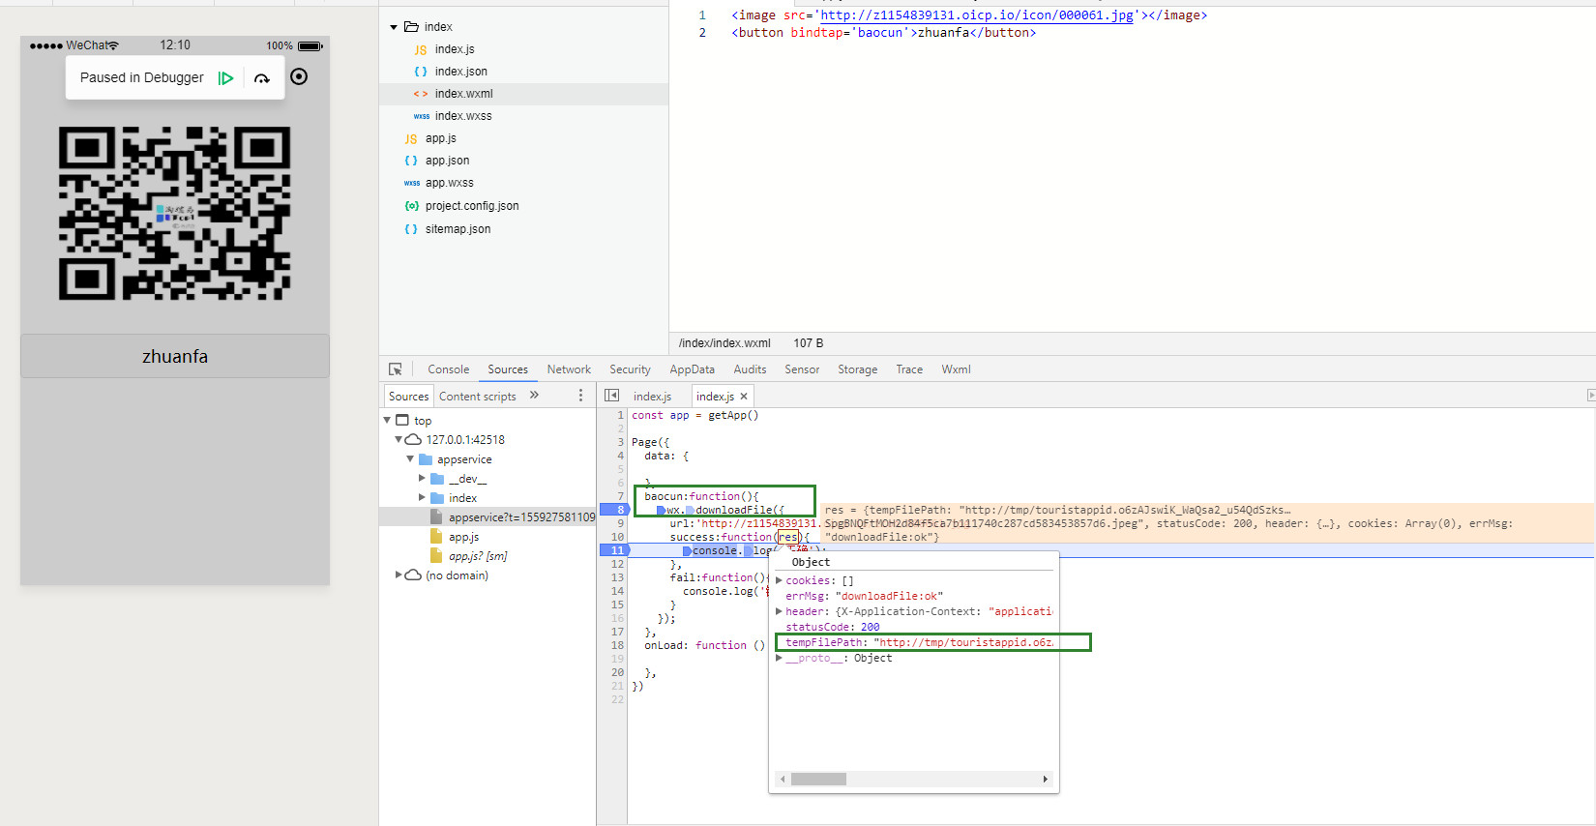Screen dimensions: 1596x826
Task: Tap the zhuanfa button in the simulator
Action: pyautogui.click(x=175, y=356)
